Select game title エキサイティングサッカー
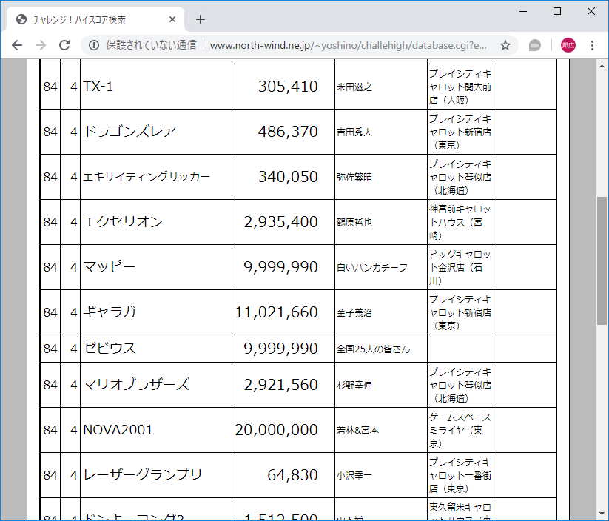 pos(147,177)
